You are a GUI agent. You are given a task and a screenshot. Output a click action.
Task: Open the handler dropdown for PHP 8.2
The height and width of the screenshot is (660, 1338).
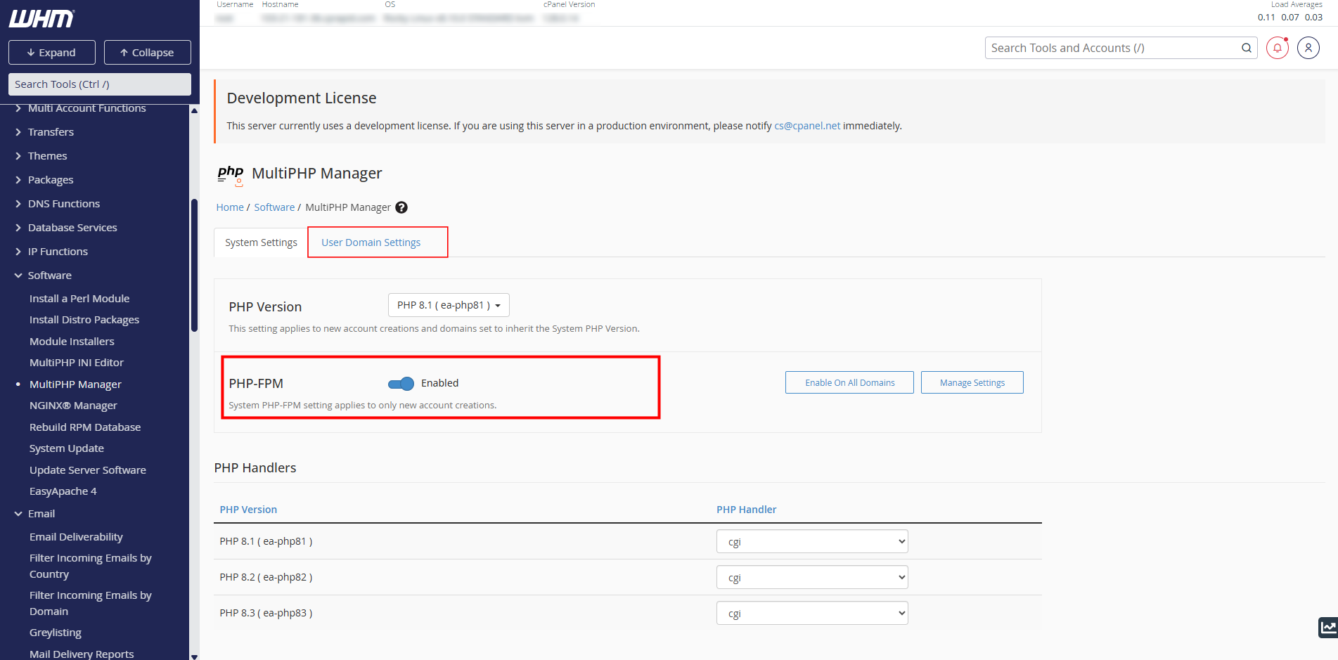click(812, 577)
